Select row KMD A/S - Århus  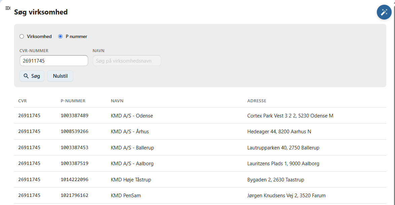200,131
